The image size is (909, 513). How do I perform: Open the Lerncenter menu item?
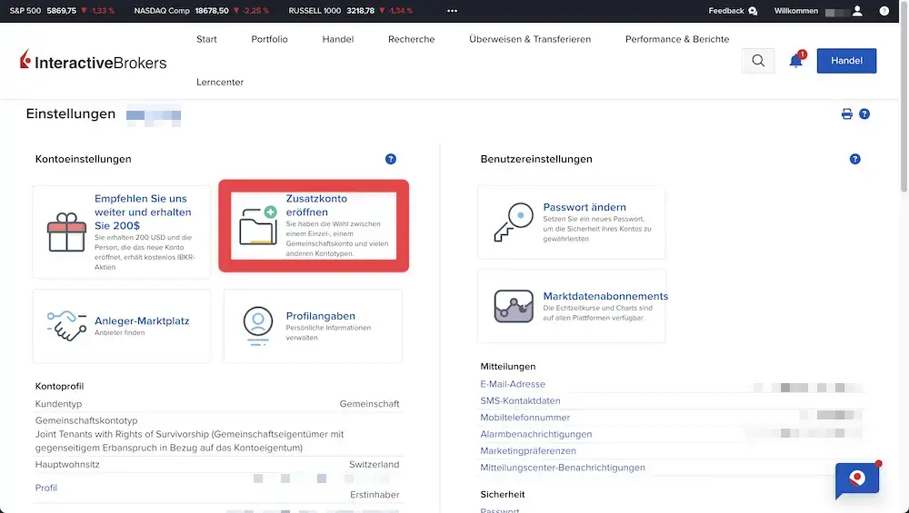[220, 83]
